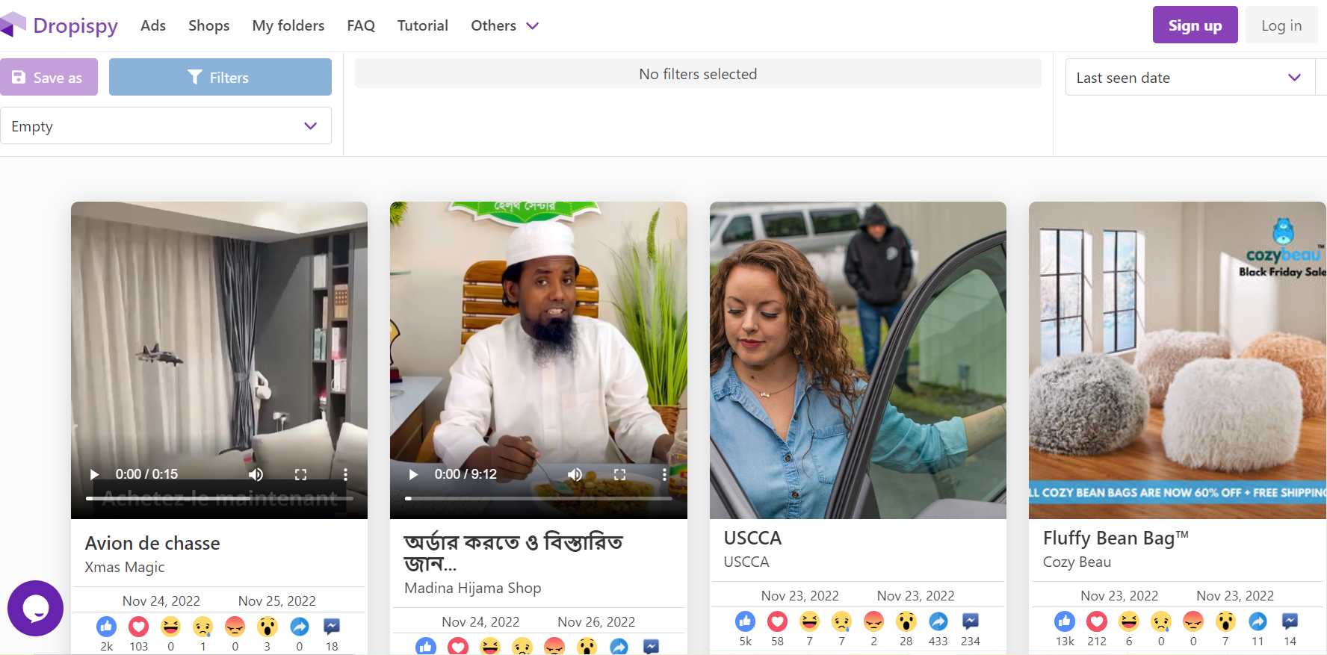Image resolution: width=1327 pixels, height=655 pixels.
Task: Open the Cozy Beau shop name
Action: click(1077, 562)
